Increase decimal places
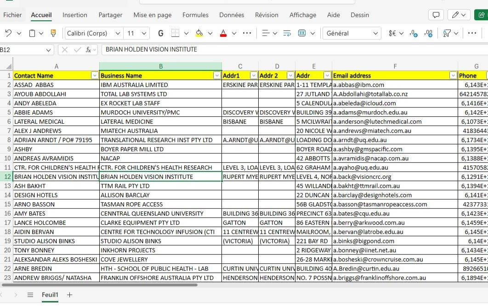The image size is (488, 306). tap(429, 33)
